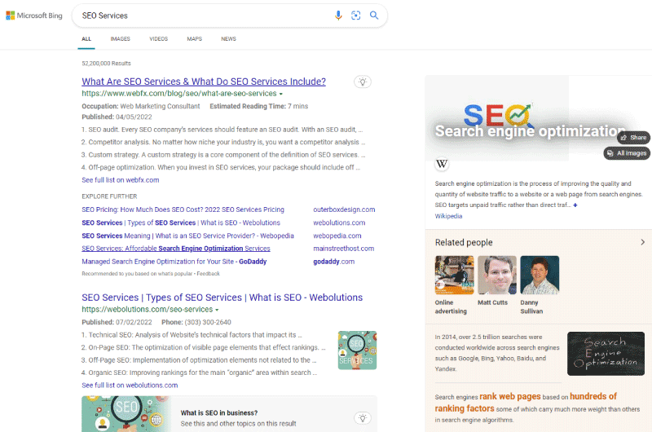Click mainstreethost.com domain link
652x432 pixels.
coord(343,249)
